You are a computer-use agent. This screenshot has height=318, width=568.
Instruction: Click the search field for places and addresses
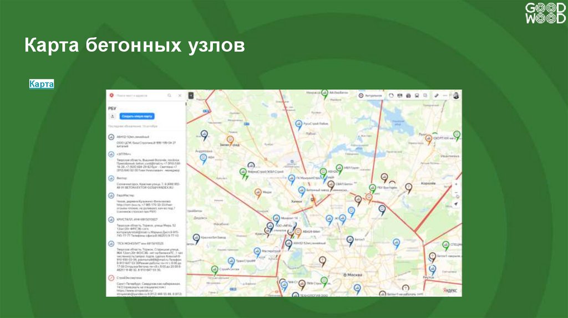click(x=139, y=95)
